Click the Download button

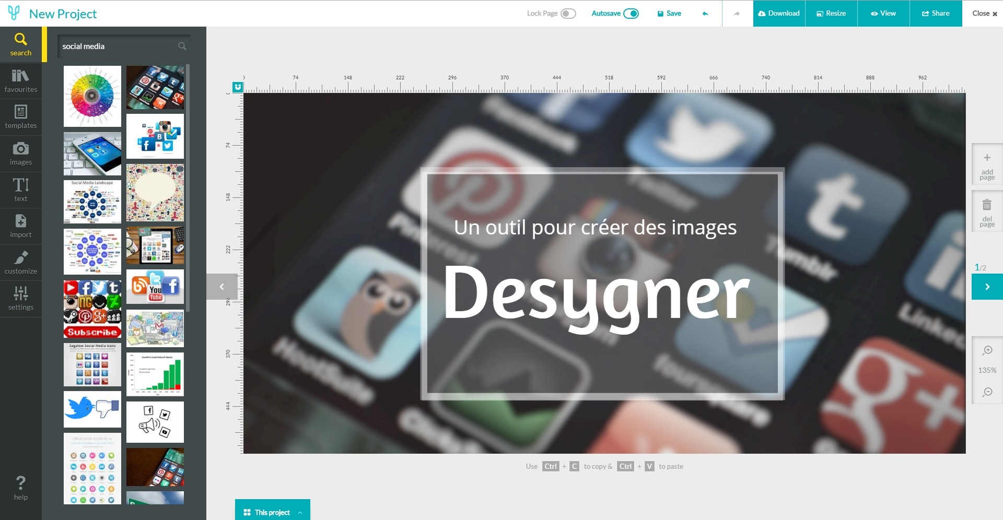click(779, 14)
